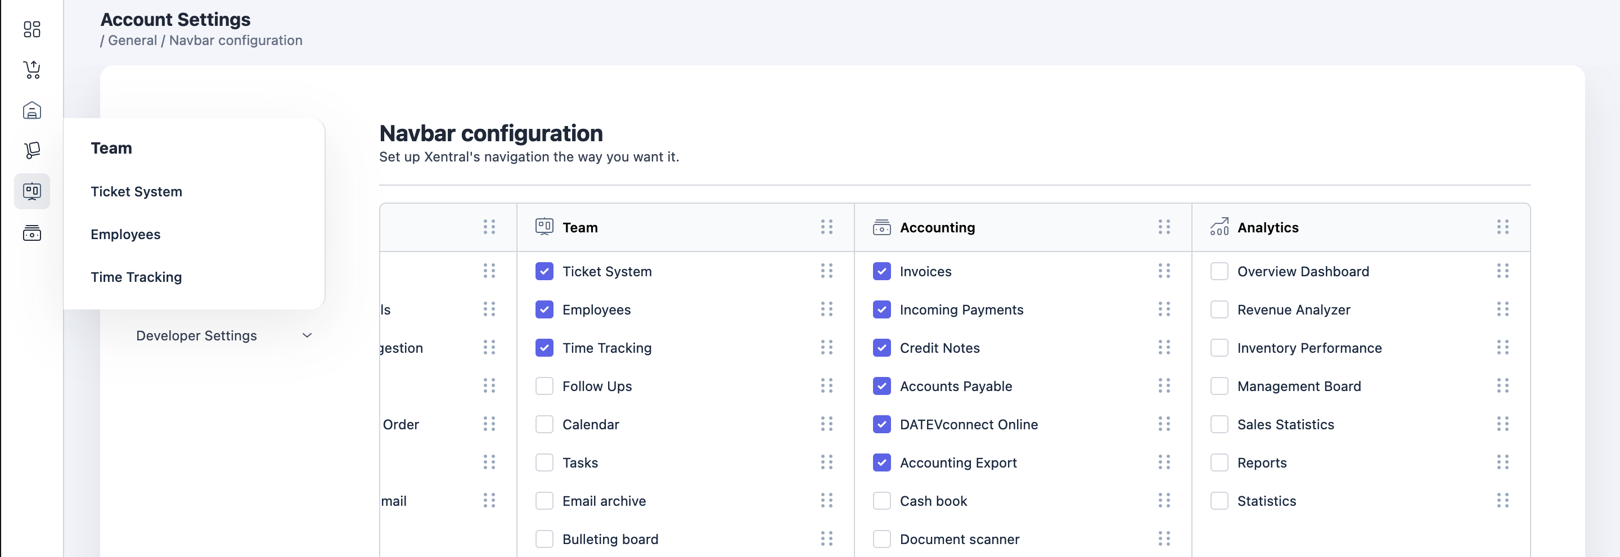
Task: Open Developer Settings section
Action: 196,336
